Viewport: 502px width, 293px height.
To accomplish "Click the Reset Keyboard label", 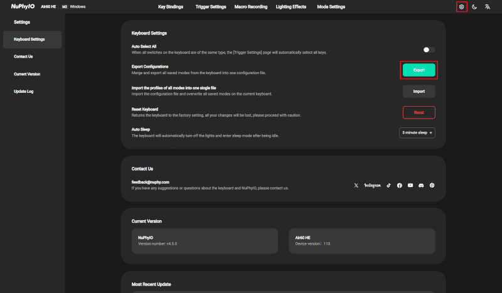I will [x=145, y=109].
